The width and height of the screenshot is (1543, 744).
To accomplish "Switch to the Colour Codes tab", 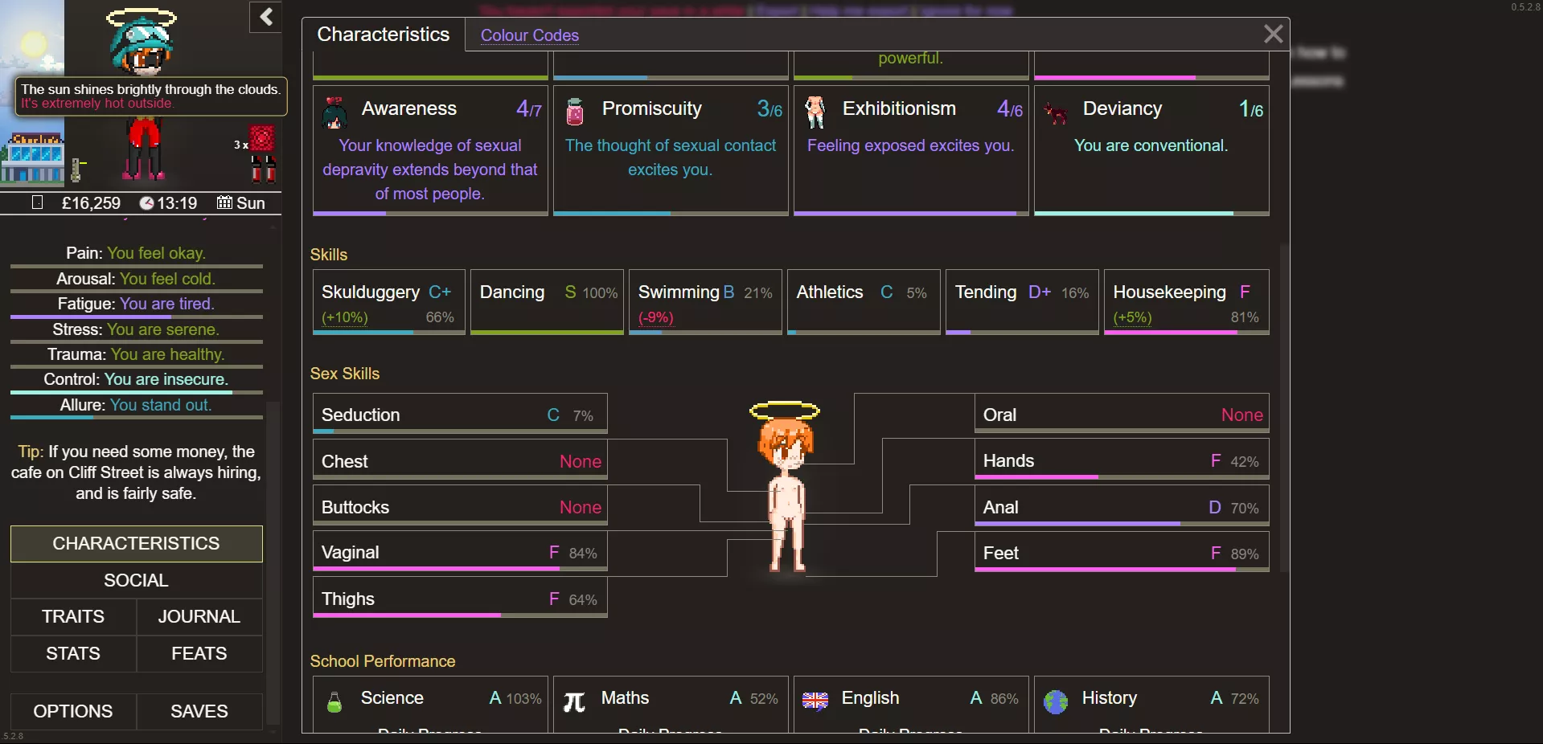I will coord(529,35).
